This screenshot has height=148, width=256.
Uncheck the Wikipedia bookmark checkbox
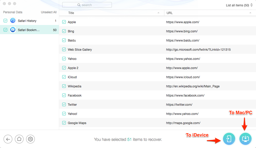[64, 86]
